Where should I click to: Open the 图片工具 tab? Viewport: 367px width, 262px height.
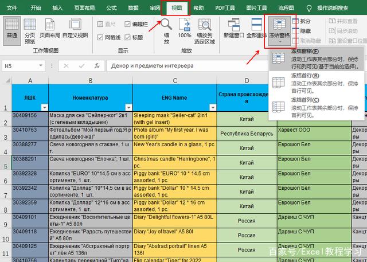click(256, 8)
